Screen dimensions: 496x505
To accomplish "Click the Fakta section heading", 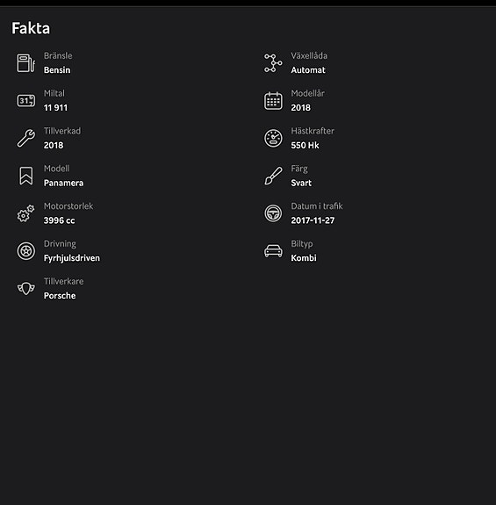I will click(x=31, y=28).
